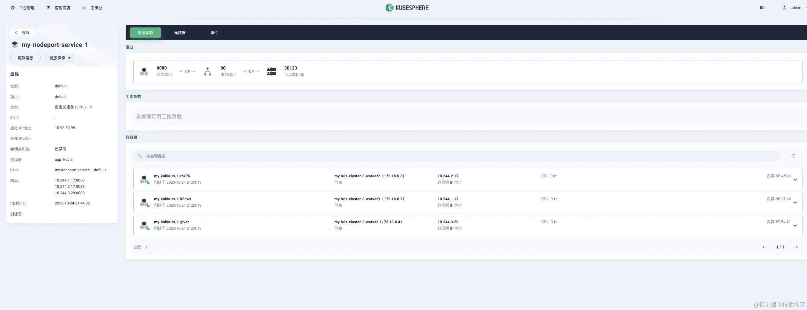The image size is (807, 310).
Task: Click the container port hexagon icon for 8080
Action: tap(144, 71)
